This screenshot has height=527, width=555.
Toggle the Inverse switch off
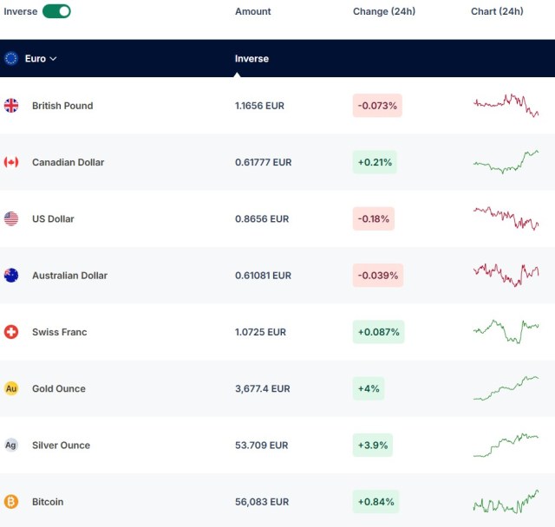pos(56,11)
